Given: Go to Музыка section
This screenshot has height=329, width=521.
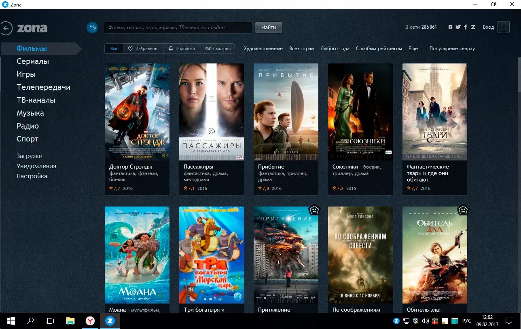Looking at the screenshot, I should [x=30, y=113].
